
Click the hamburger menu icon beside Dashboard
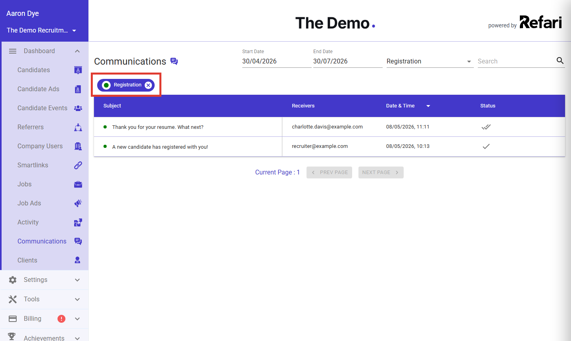click(x=13, y=51)
